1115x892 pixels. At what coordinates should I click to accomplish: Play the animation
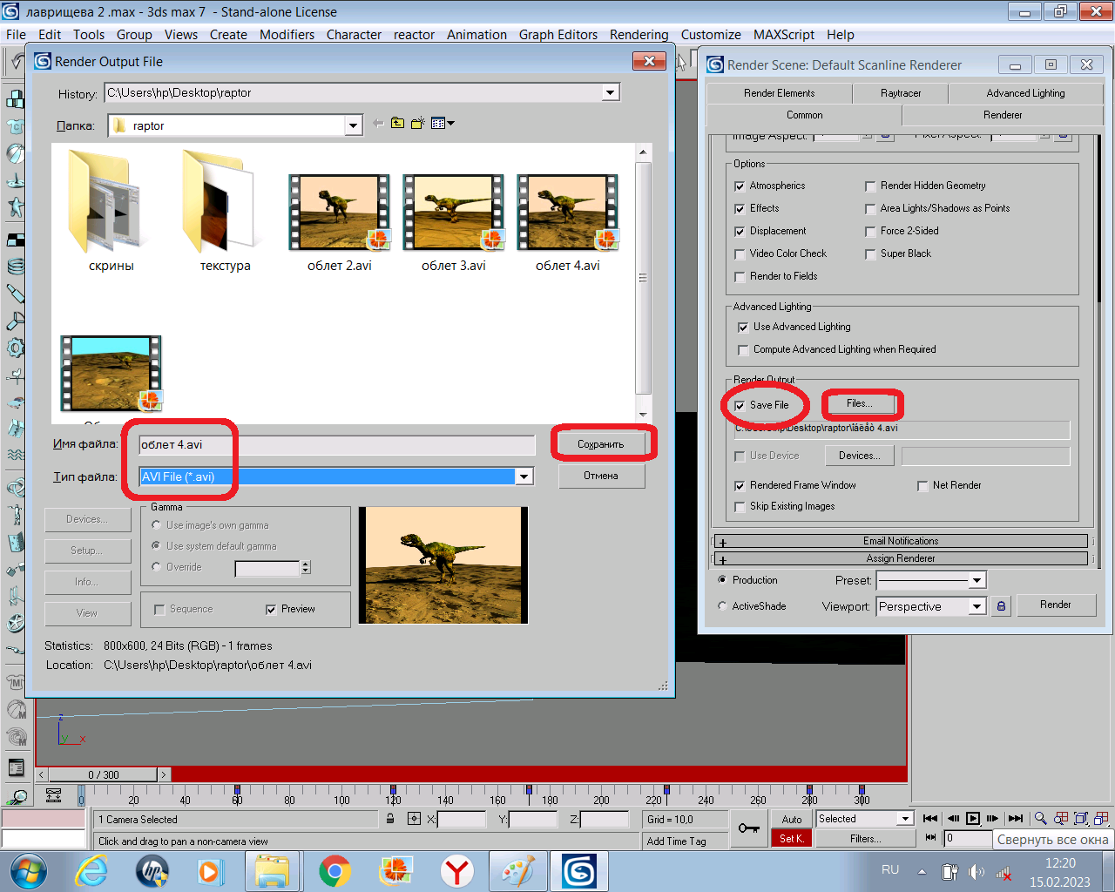973,819
